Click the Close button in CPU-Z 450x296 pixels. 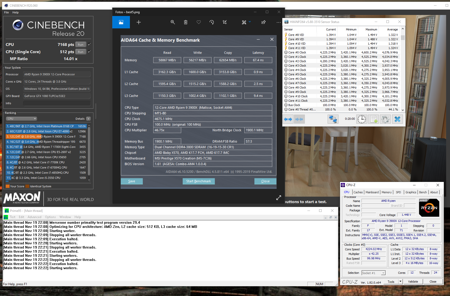(433, 282)
